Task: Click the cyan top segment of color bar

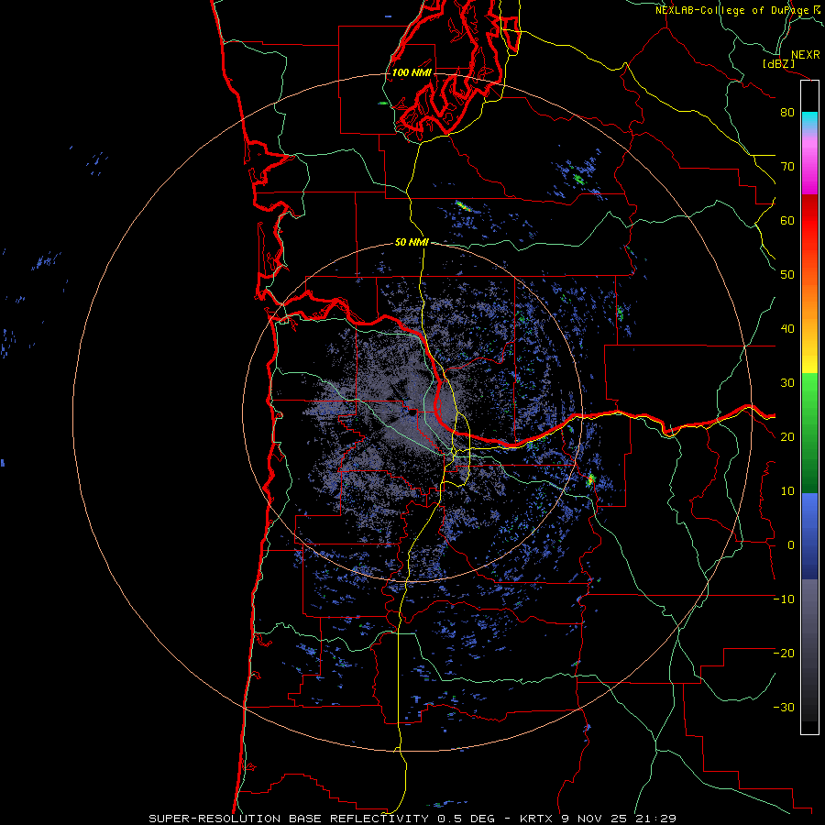Action: [809, 120]
